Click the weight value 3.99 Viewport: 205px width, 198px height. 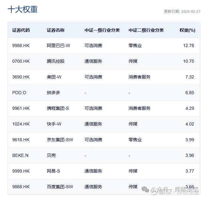pyautogui.click(x=190, y=140)
